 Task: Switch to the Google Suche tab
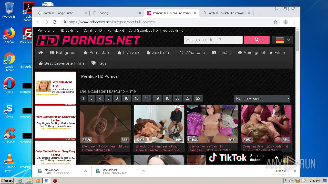point(61,13)
